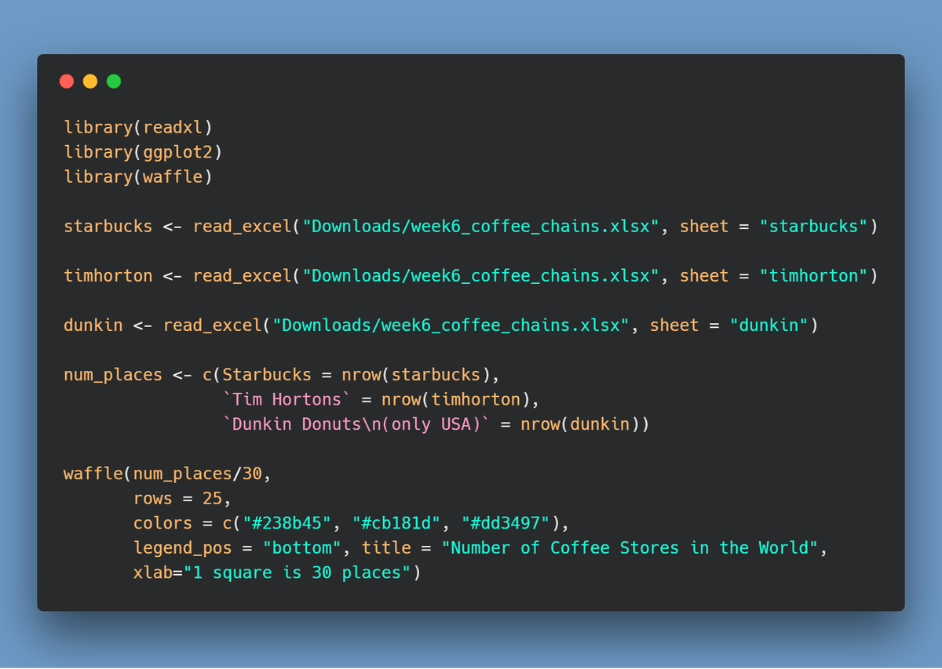942x669 pixels.
Task: Click the `Dunkin Donuts\n(only USA)` label
Action: [x=356, y=424]
